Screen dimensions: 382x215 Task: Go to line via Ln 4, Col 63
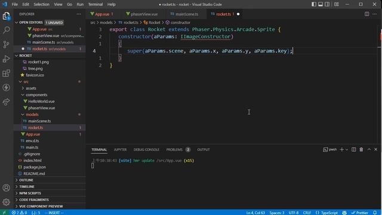[255, 213]
